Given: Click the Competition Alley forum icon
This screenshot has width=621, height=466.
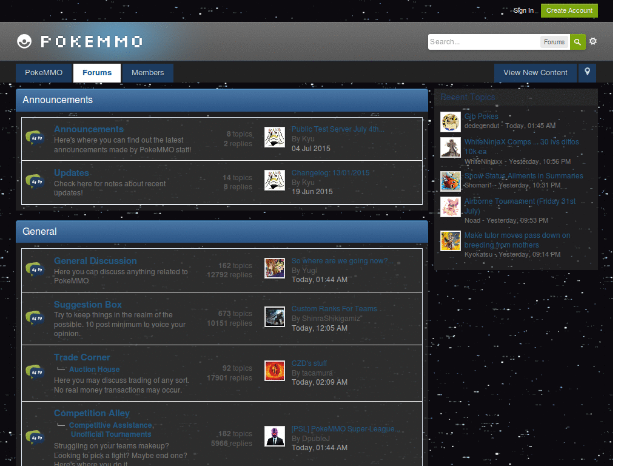Looking at the screenshot, I should [35, 437].
